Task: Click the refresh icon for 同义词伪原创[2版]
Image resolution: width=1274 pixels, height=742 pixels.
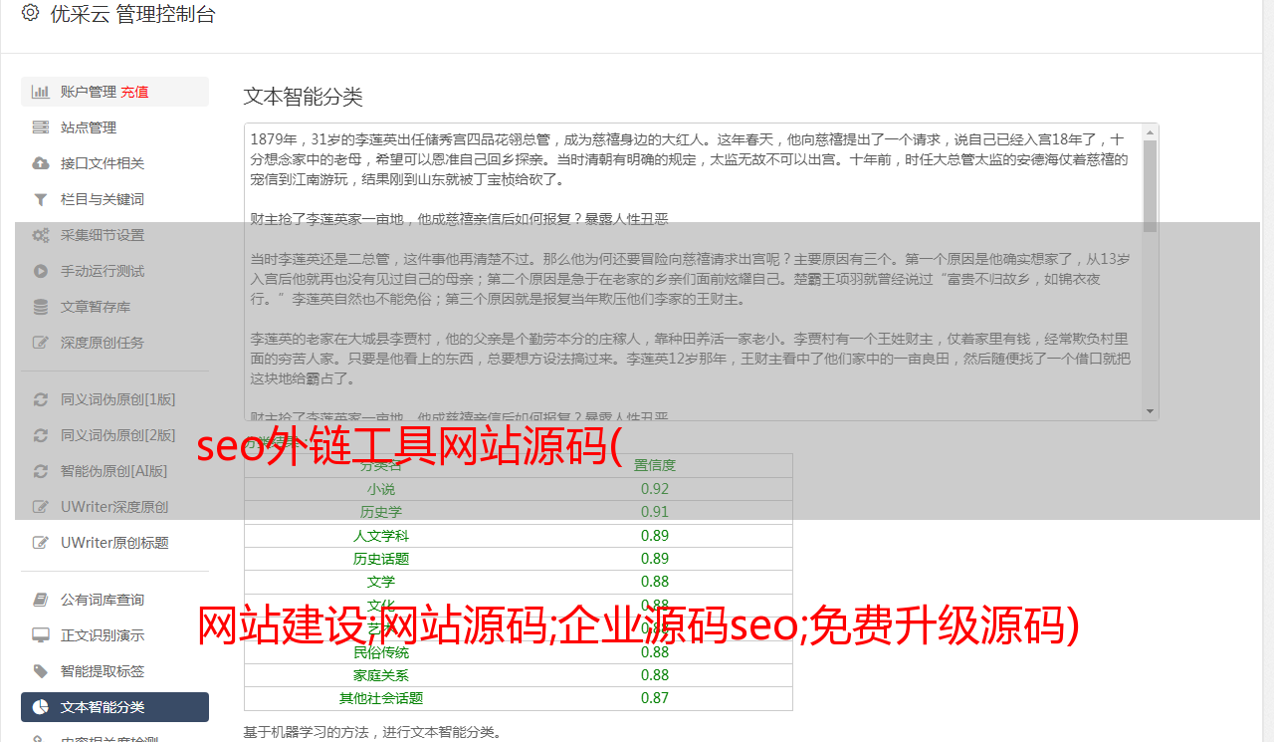Action: (x=41, y=435)
